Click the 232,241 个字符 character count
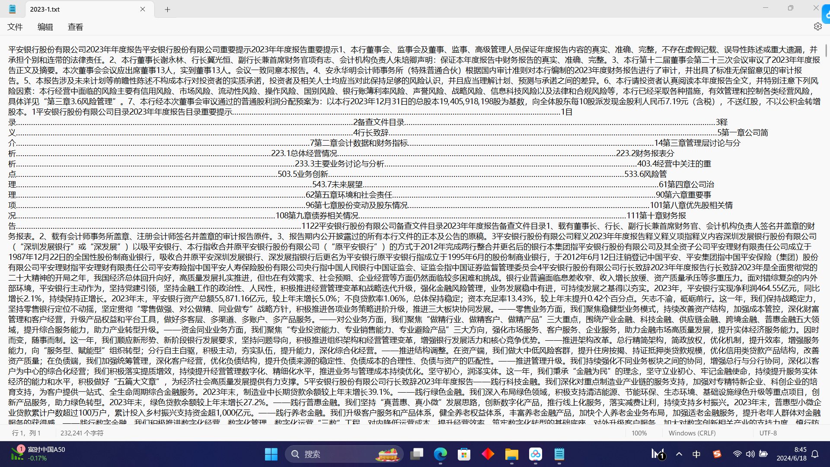 click(x=82, y=433)
